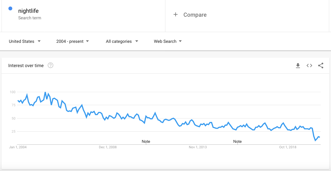Expand the 2004 - present time range
This screenshot has width=331, height=171.
point(73,41)
